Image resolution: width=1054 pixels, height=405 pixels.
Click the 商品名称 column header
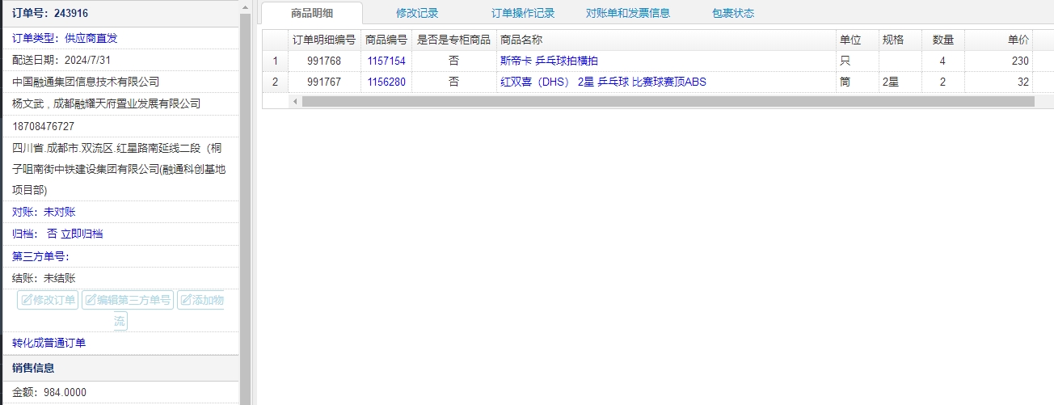point(666,40)
